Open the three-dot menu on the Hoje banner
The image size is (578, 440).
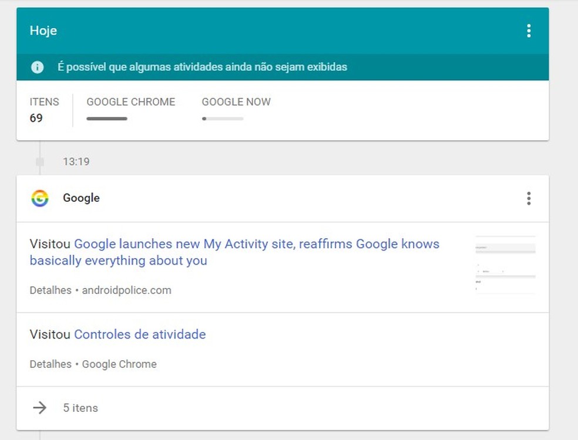point(528,30)
